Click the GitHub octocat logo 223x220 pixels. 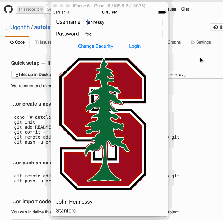pos(8,9)
